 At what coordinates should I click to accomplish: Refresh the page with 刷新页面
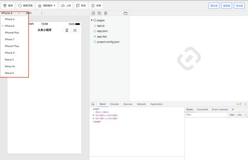pyautogui.click(x=25, y=5)
